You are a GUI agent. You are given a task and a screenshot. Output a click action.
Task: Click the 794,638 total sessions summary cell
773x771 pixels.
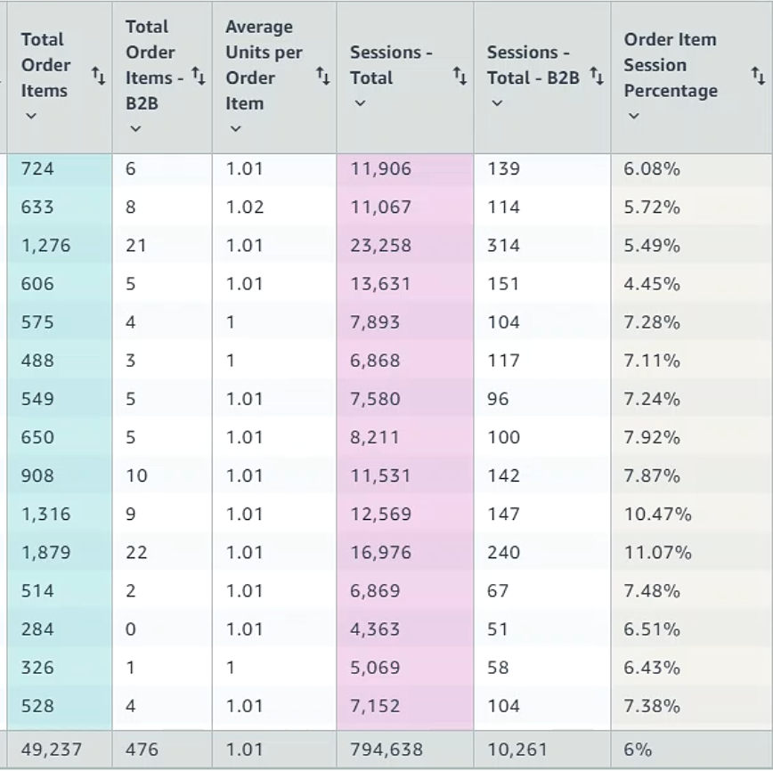pos(386,750)
